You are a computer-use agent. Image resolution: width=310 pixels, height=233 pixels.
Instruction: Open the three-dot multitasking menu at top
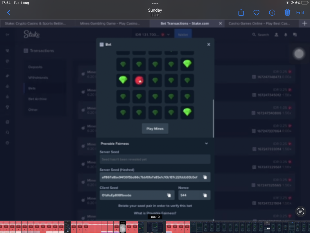155,3
